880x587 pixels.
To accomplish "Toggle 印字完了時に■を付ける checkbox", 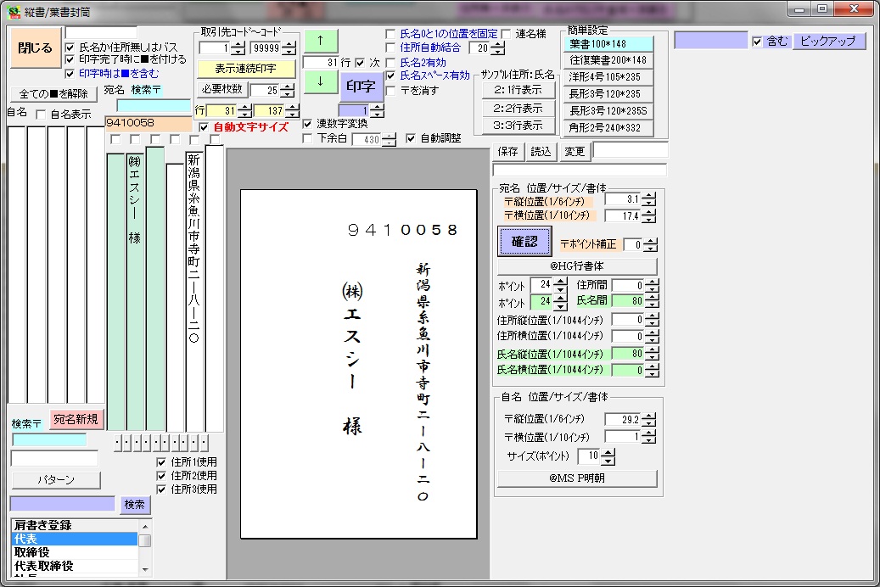I will [70, 59].
